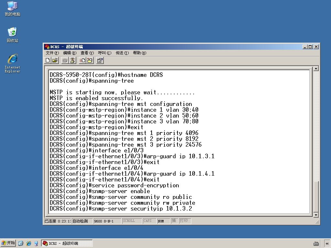Click 'MSTP is enabled successfully.' line
331x248 pixels.
point(96,98)
